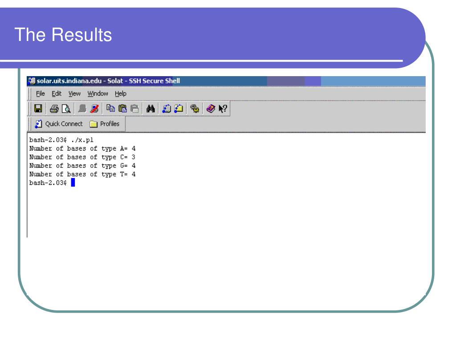This screenshot has height=342, width=456.
Task: Click the Save floppy disk icon
Action: 38,109
